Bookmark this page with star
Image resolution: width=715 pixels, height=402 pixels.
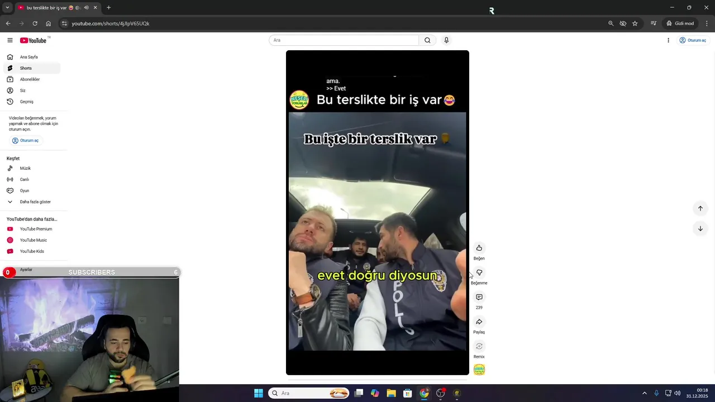coord(635,23)
